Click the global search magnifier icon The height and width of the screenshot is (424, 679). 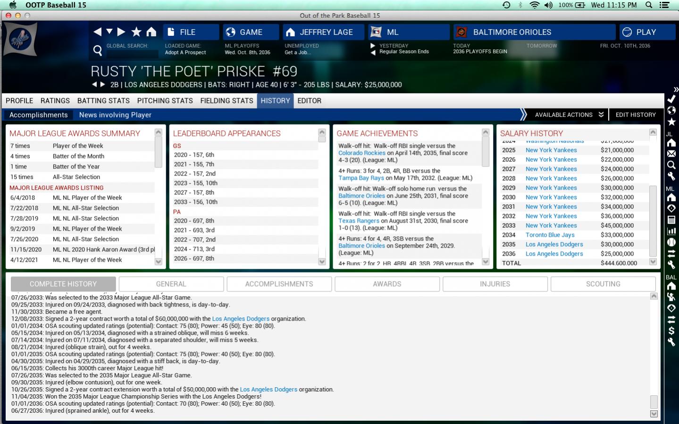98,50
